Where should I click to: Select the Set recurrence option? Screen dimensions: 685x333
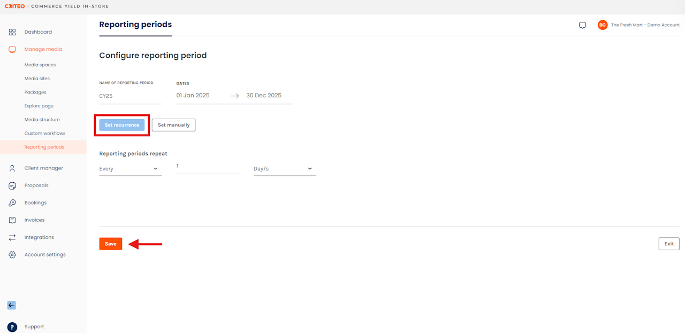(x=122, y=125)
